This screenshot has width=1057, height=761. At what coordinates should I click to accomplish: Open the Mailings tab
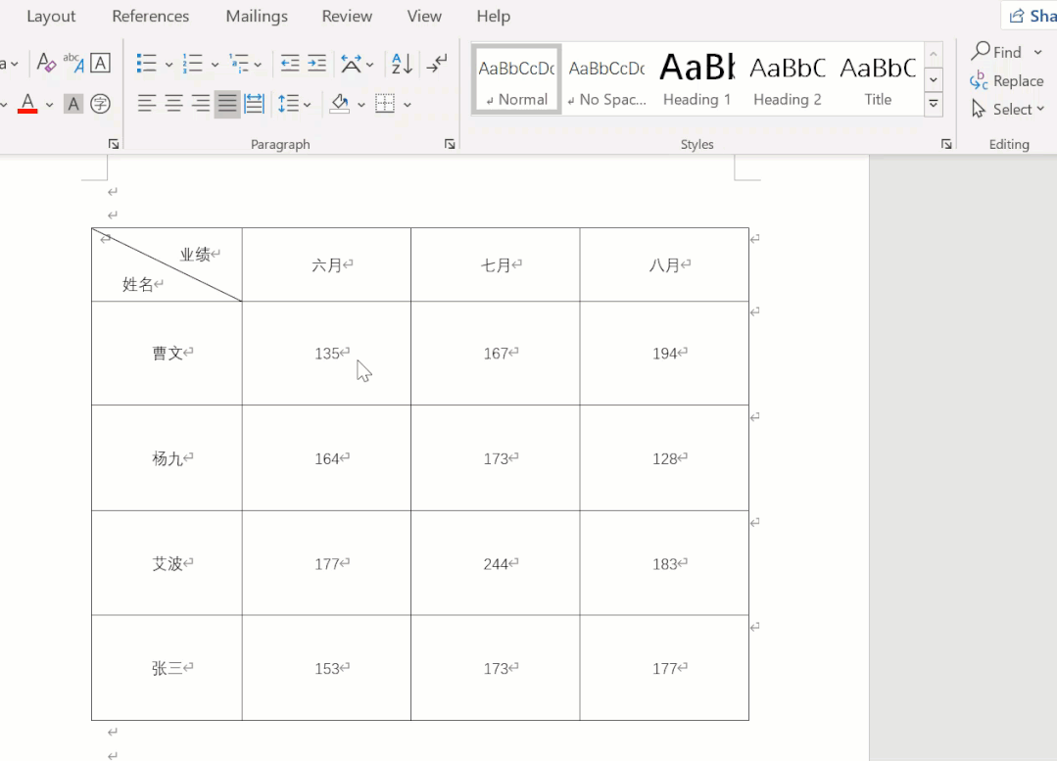point(257,17)
